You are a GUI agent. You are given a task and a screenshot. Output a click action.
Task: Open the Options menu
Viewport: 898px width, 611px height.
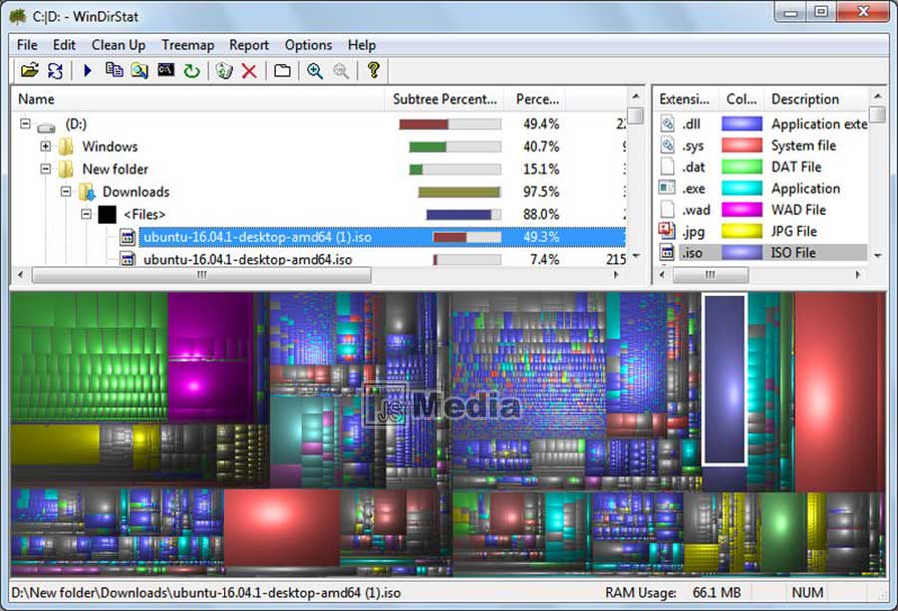(308, 45)
